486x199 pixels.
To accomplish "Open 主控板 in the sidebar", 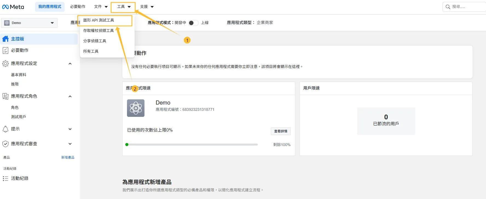I will [39, 39].
